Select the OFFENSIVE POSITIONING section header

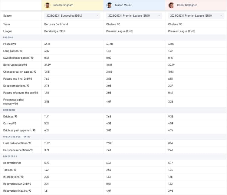[x=15, y=137]
